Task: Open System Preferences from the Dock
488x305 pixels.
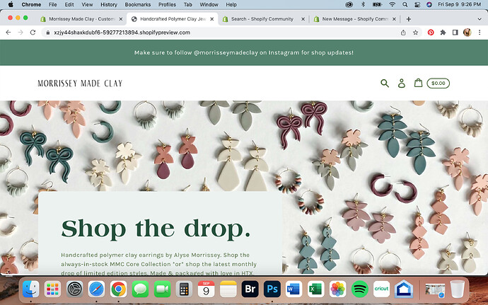Action: click(x=74, y=289)
